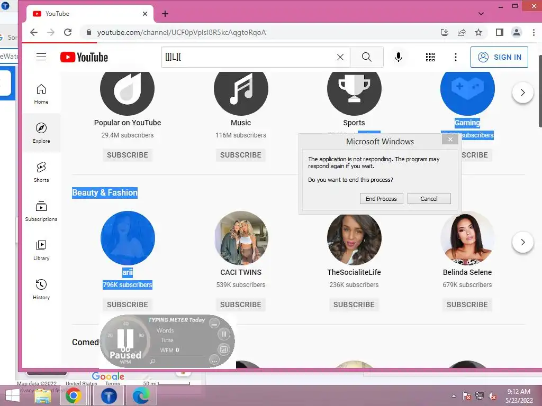This screenshot has height=406, width=542.
Task: Click End Process in the dialog
Action: click(x=381, y=199)
